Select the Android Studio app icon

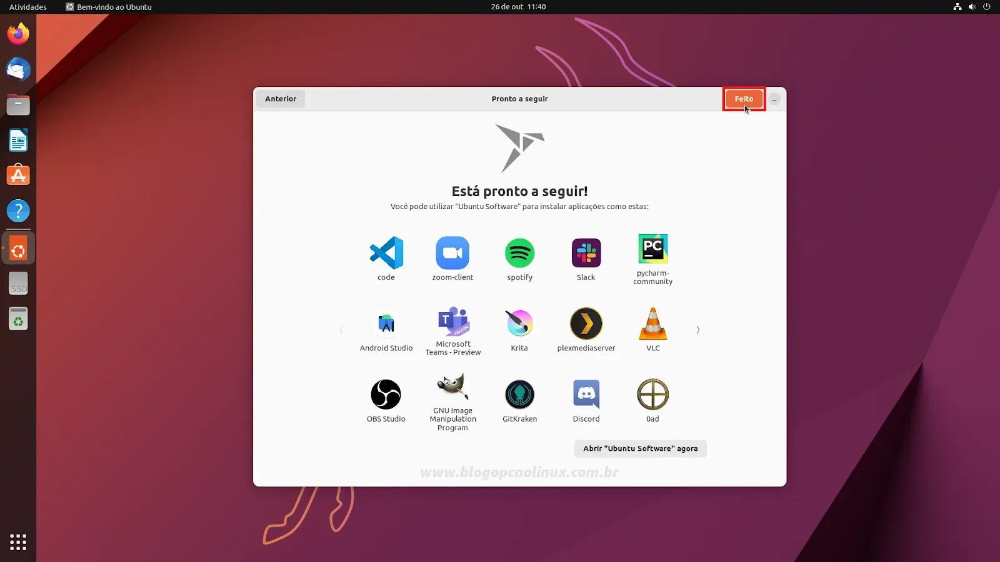[386, 323]
